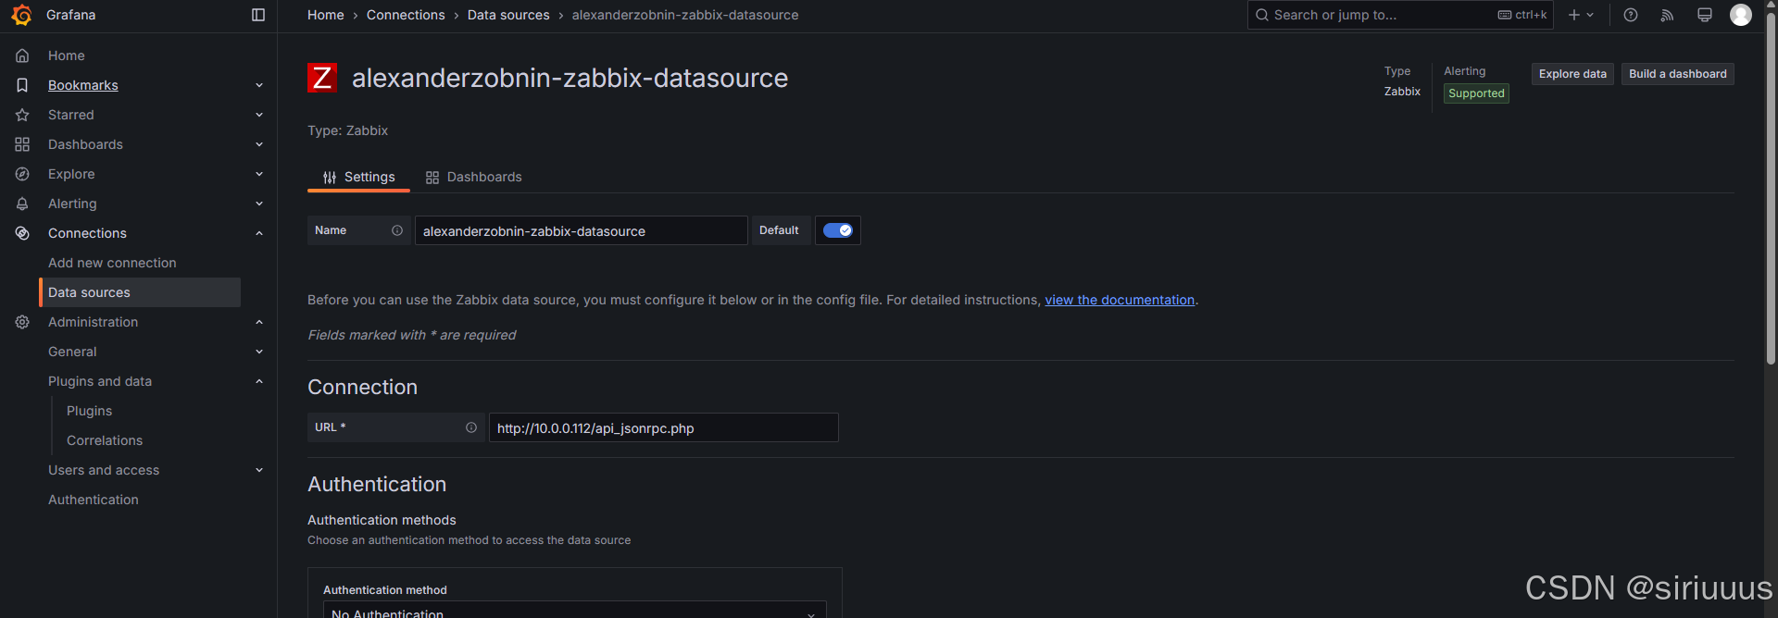Click the info icon next to URL
The width and height of the screenshot is (1778, 618).
point(471,427)
